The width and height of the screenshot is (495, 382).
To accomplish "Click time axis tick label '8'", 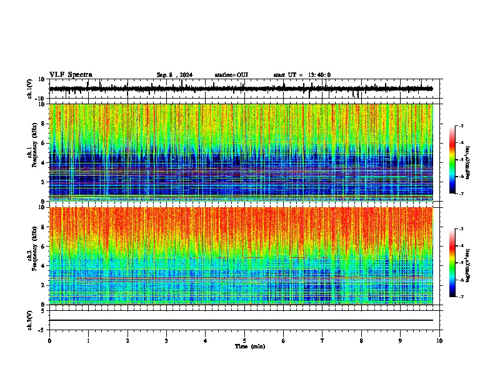I will (361, 341).
